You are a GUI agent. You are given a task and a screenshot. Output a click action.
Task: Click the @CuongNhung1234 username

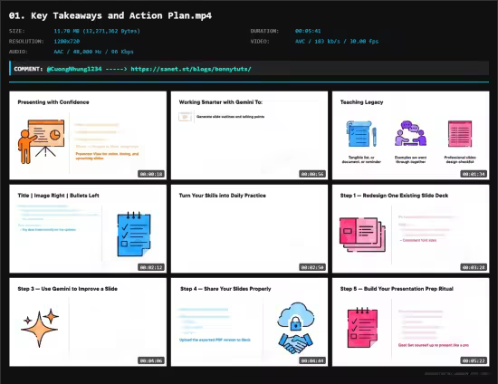tap(74, 69)
